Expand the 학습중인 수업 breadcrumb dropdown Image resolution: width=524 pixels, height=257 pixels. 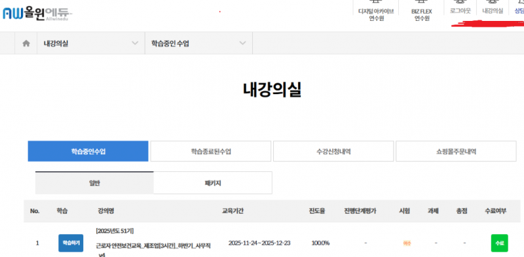tap(199, 43)
